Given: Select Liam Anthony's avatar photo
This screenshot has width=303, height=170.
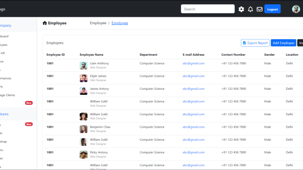Looking at the screenshot, I should 84,66.
